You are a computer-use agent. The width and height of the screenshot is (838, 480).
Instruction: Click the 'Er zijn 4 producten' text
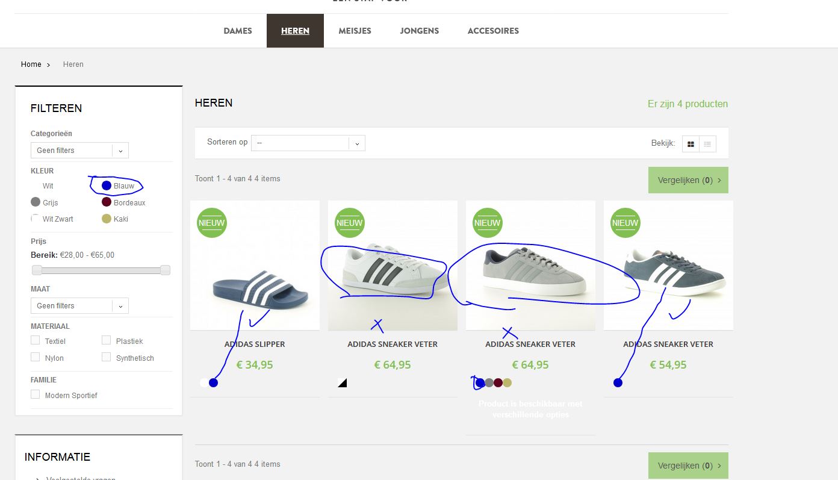(687, 104)
